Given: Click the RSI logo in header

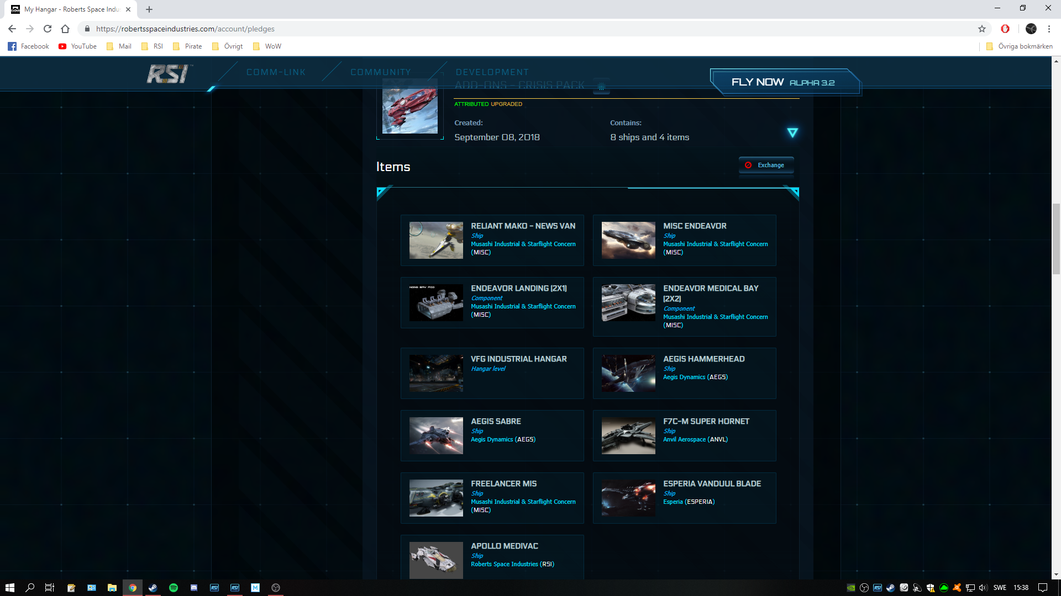Looking at the screenshot, I should 168,74.
